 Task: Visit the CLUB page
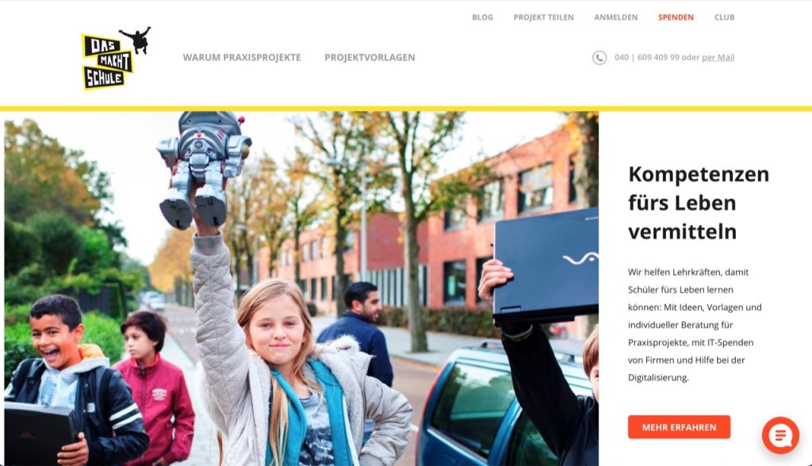point(725,17)
